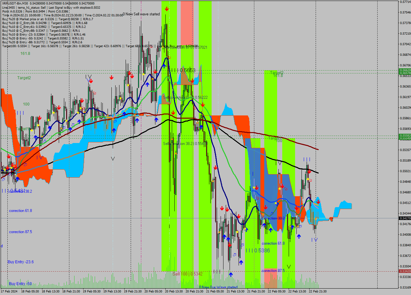Select the 'C_Entry88: 0.5347' line
The image size is (411, 295).
click(41, 30)
